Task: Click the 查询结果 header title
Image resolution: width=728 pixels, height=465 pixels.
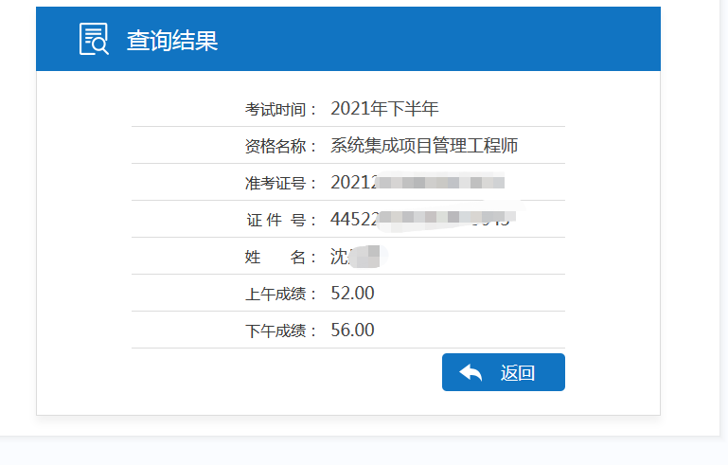Action: point(172,41)
